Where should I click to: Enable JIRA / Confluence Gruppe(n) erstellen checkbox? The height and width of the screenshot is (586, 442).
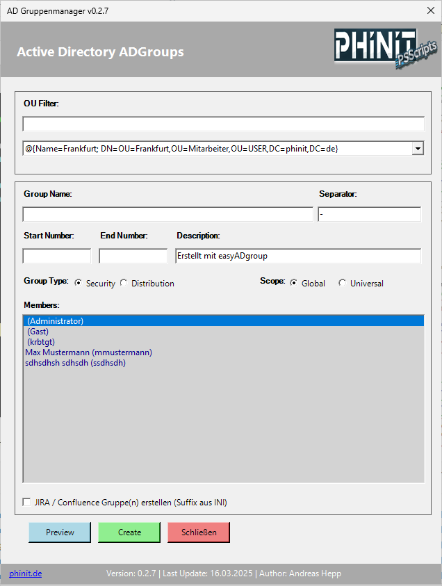(x=27, y=502)
